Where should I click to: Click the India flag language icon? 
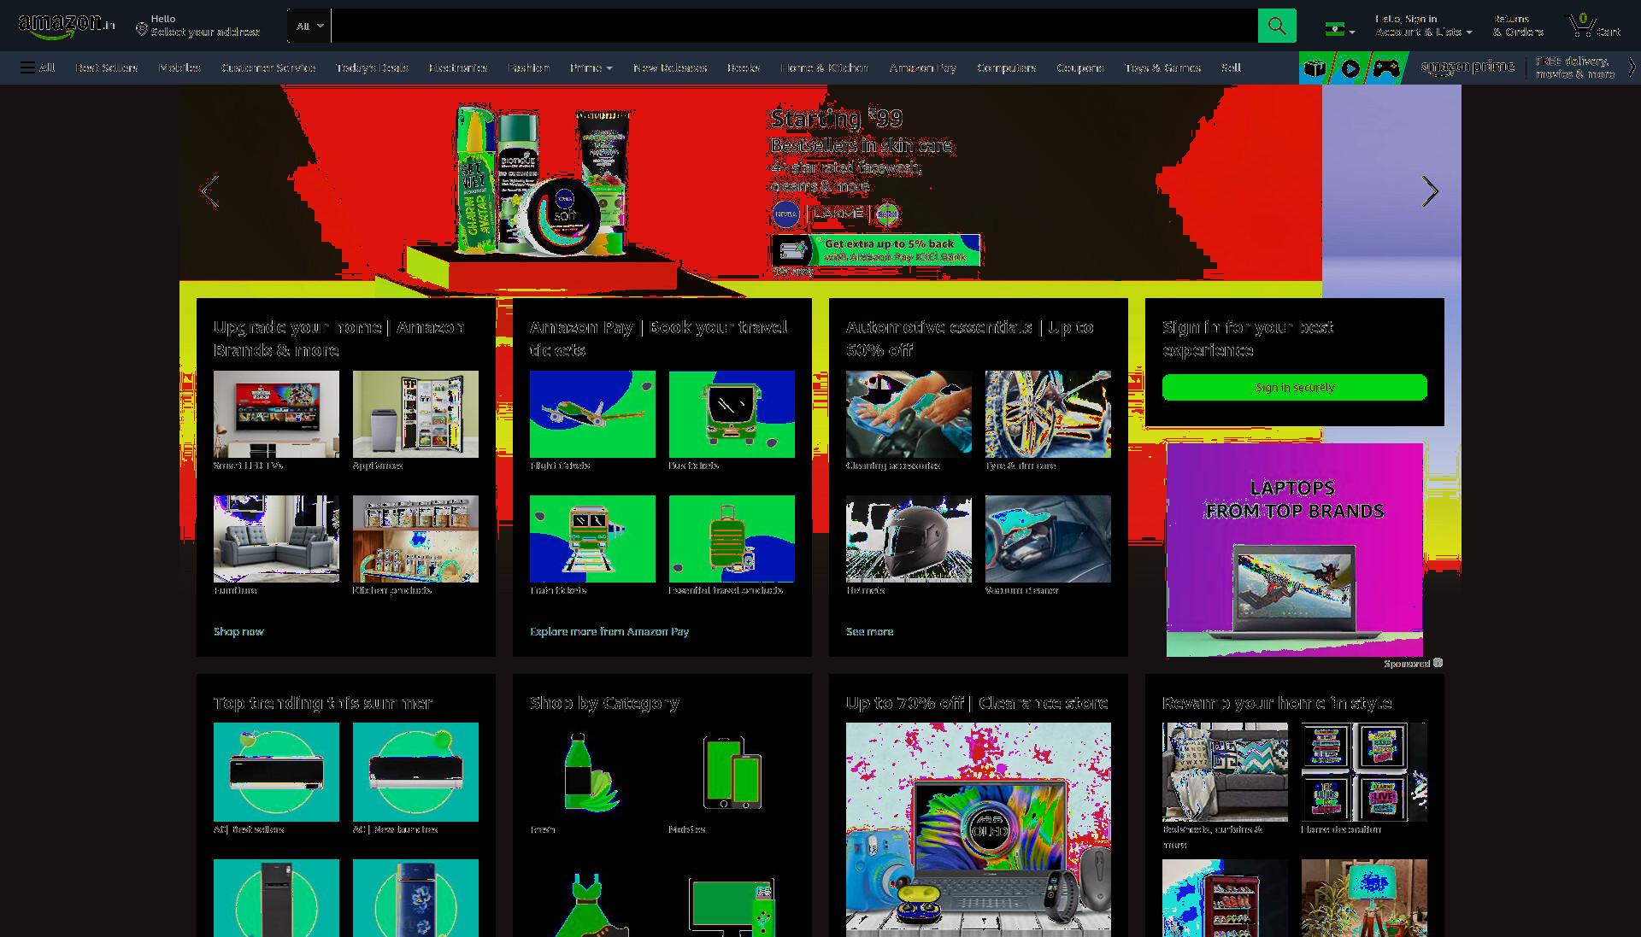click(x=1339, y=29)
